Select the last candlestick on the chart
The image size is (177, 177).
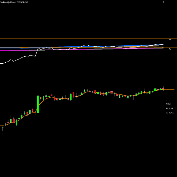coord(164,88)
